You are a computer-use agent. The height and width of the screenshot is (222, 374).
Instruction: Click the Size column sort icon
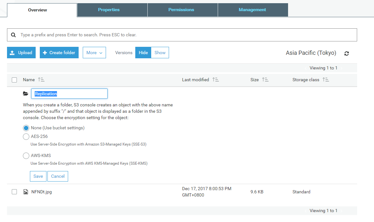point(265,80)
